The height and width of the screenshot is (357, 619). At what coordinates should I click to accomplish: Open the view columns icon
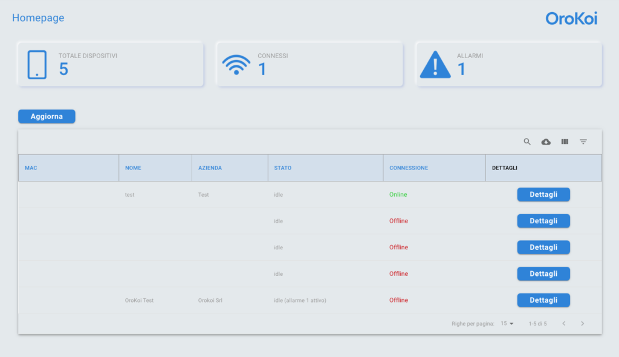click(x=565, y=142)
